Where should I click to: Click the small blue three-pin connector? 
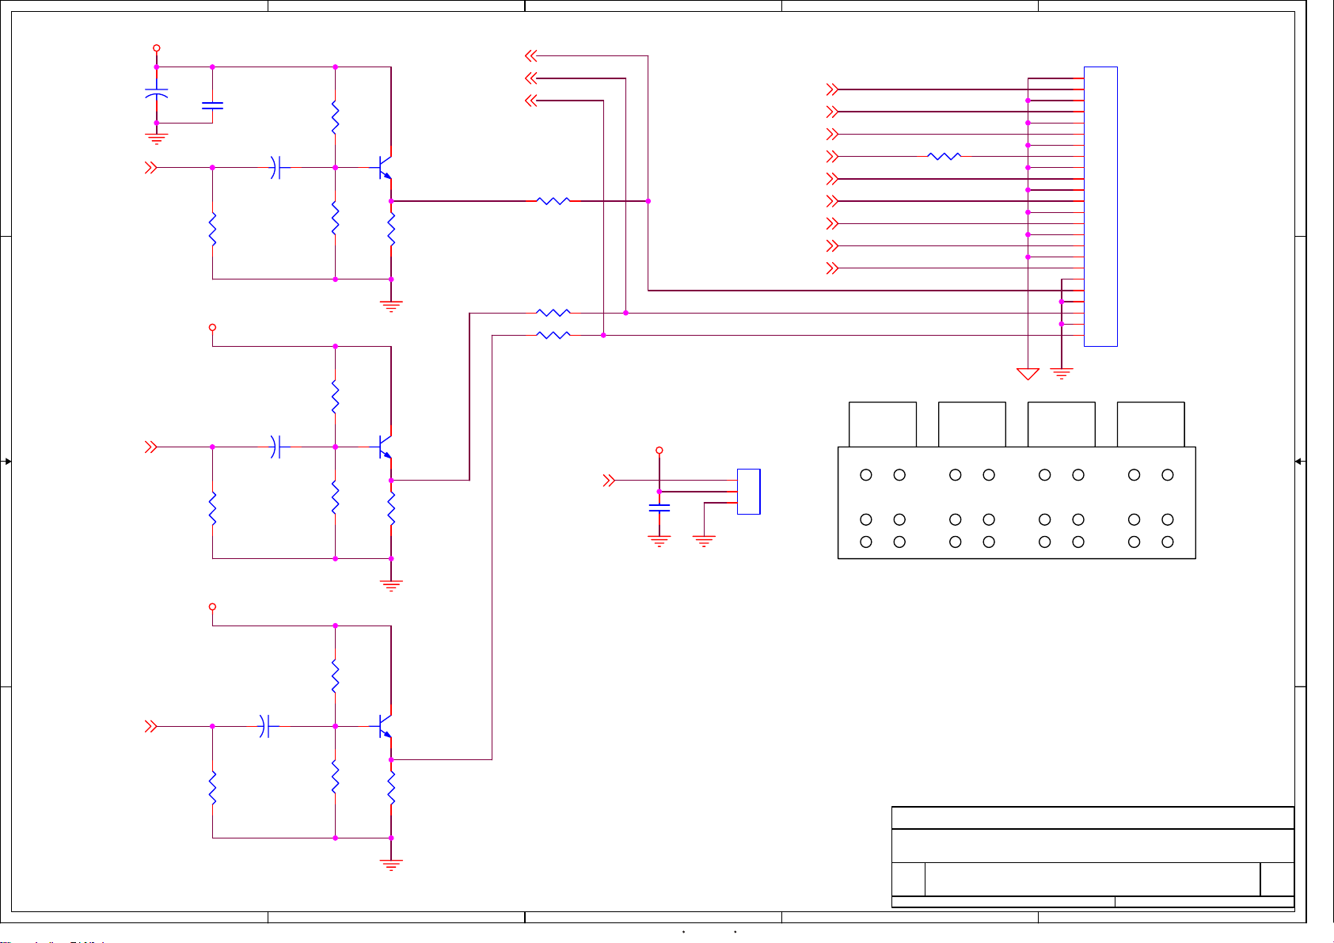pyautogui.click(x=748, y=491)
